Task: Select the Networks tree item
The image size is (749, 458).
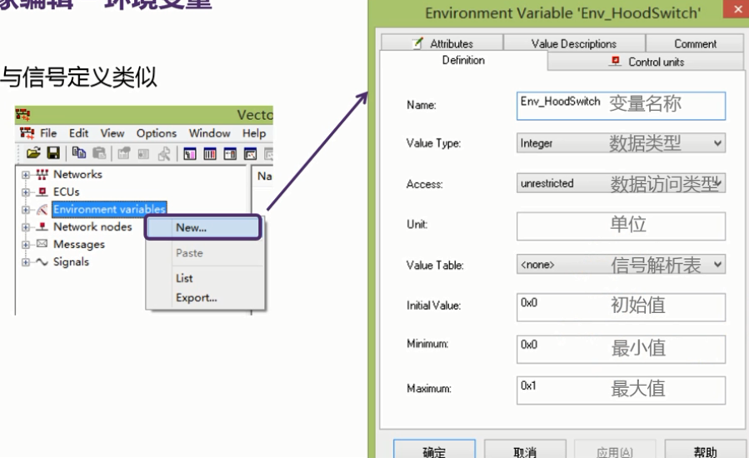Action: 77,174
